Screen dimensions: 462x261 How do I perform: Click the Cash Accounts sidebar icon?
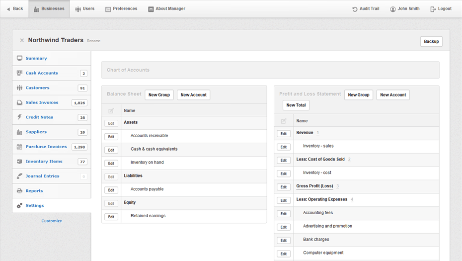pos(19,73)
